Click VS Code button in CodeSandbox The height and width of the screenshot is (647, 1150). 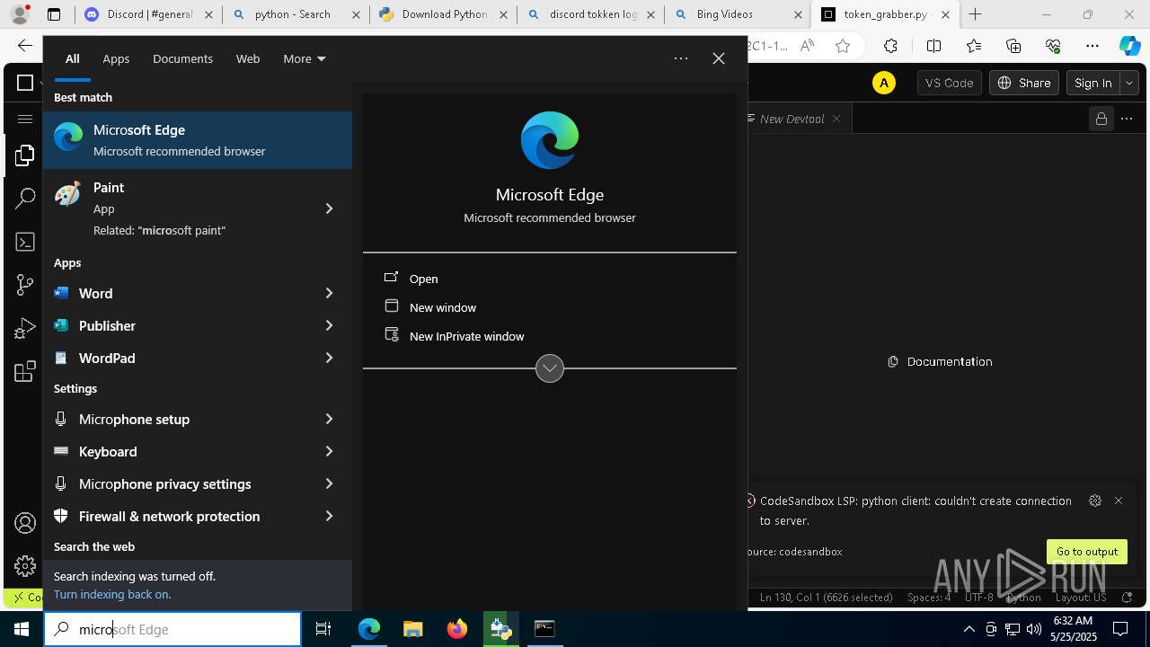coord(950,83)
